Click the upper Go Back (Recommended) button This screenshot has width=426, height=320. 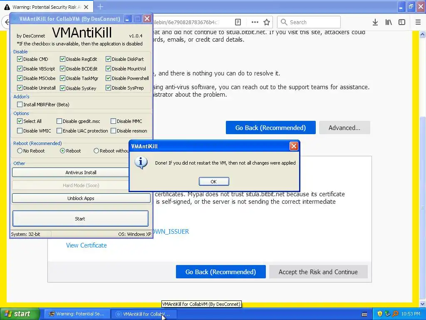[270, 127]
